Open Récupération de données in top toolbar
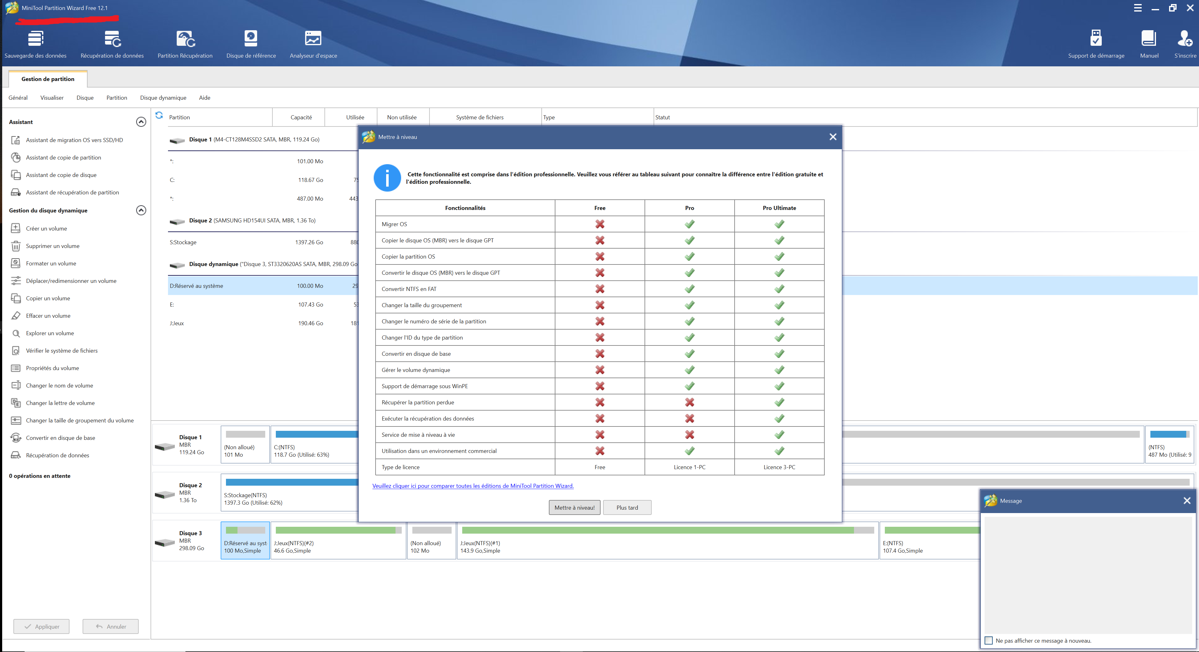 point(112,45)
